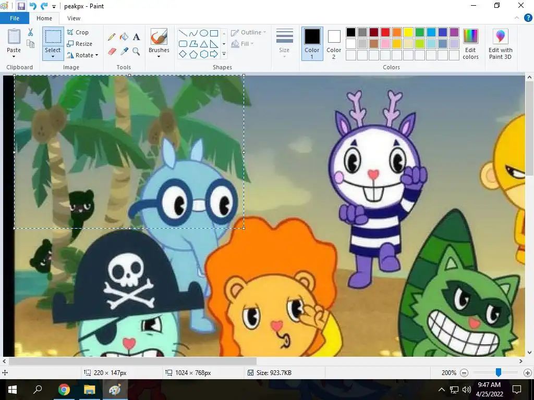Open the taskbar search
The image size is (534, 400).
pyautogui.click(x=38, y=390)
